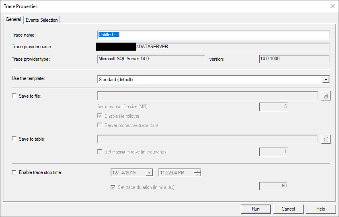Open the stop date picker dropdown
The width and height of the screenshot is (339, 217).
149,173
